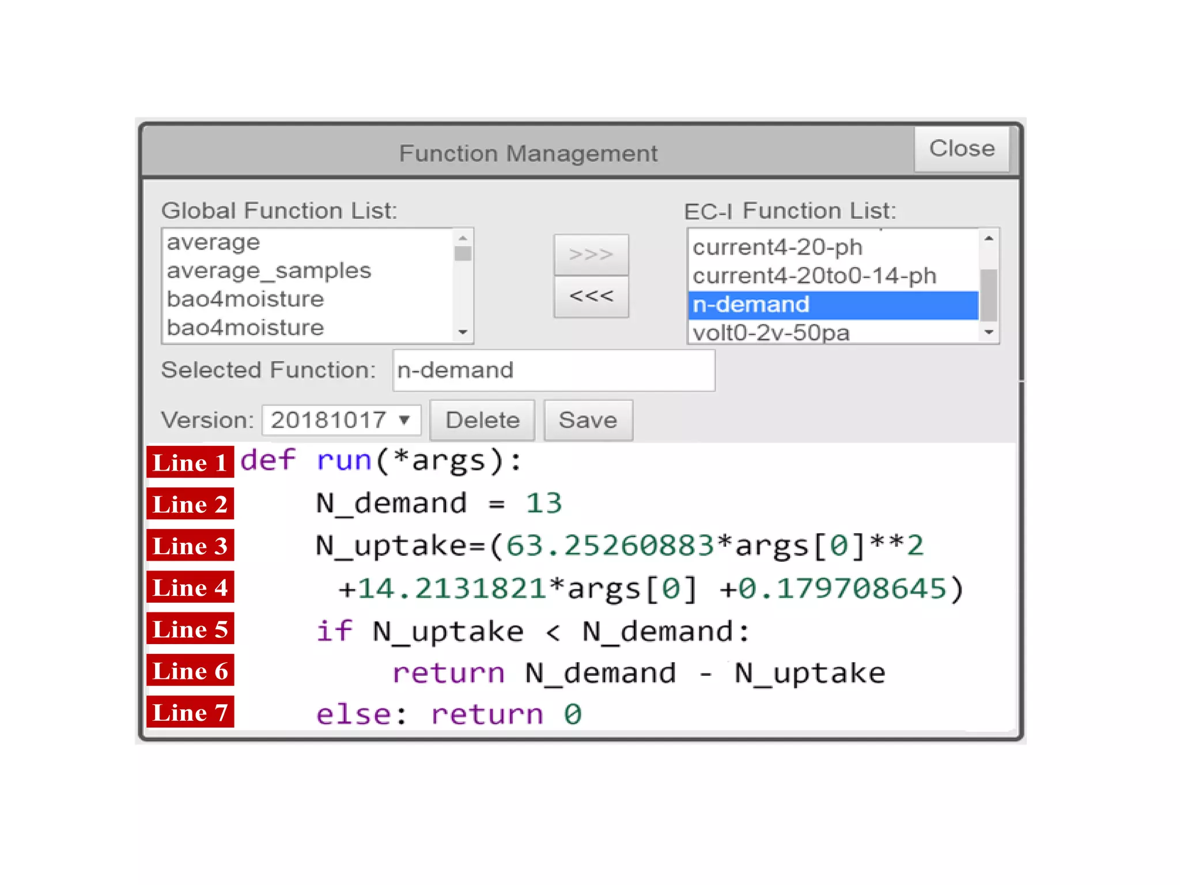Open the Version 20181017 dropdown

341,420
